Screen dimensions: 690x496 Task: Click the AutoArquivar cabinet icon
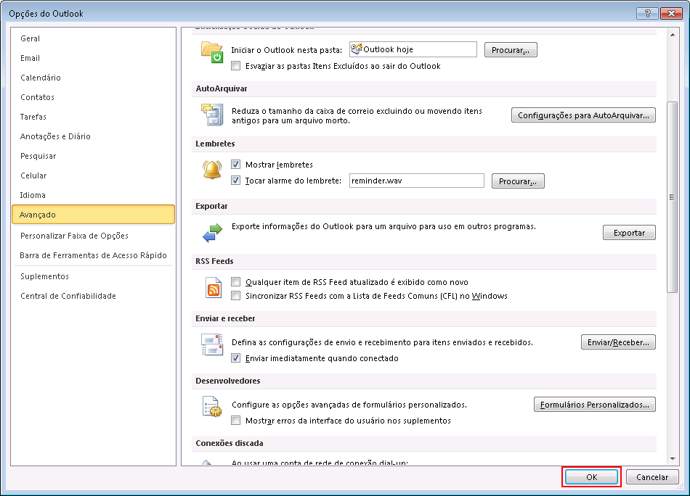[212, 115]
